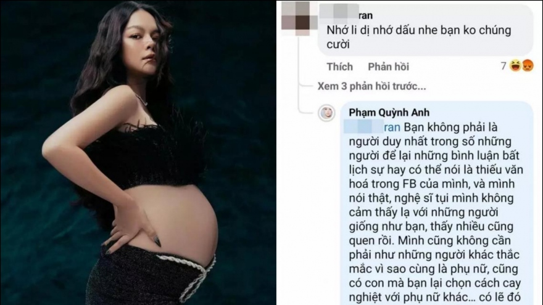
Task: Click the Thích like link
Action: click(339, 67)
